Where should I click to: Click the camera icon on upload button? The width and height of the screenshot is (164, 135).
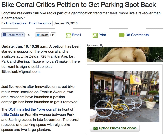tap(95, 128)
